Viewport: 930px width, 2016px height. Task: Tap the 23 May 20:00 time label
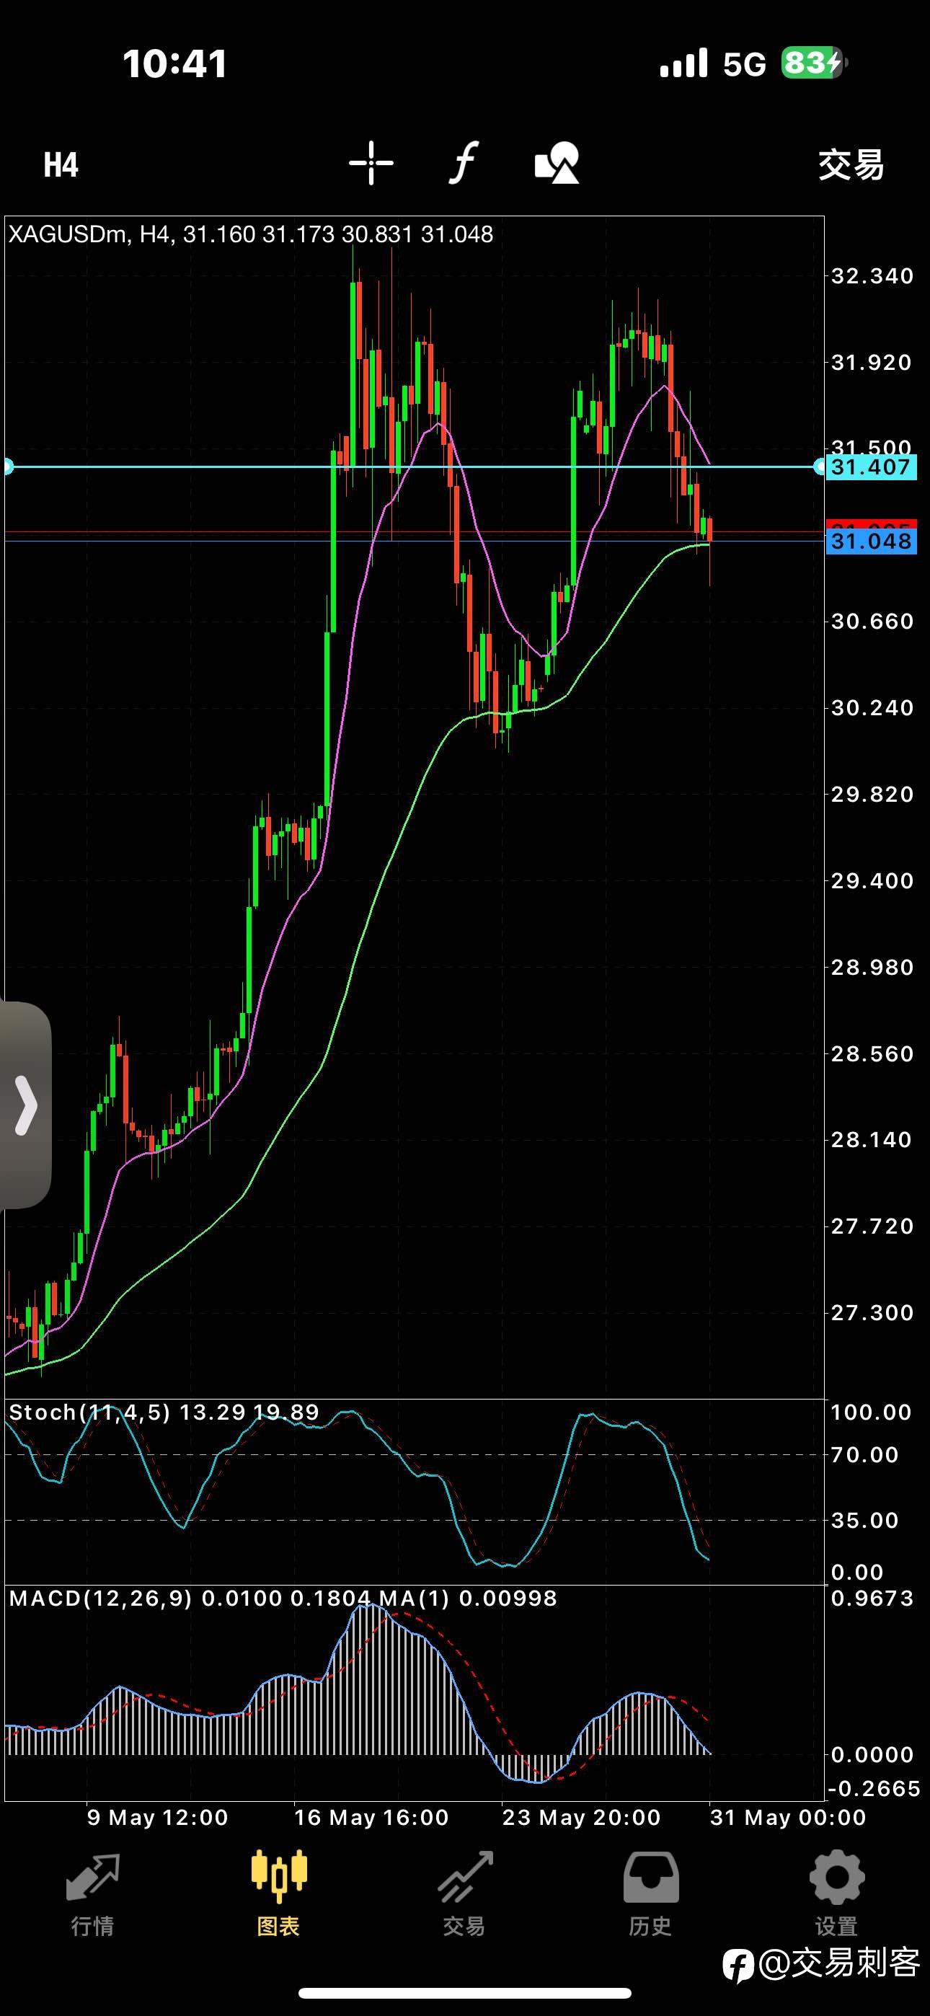(x=582, y=1817)
